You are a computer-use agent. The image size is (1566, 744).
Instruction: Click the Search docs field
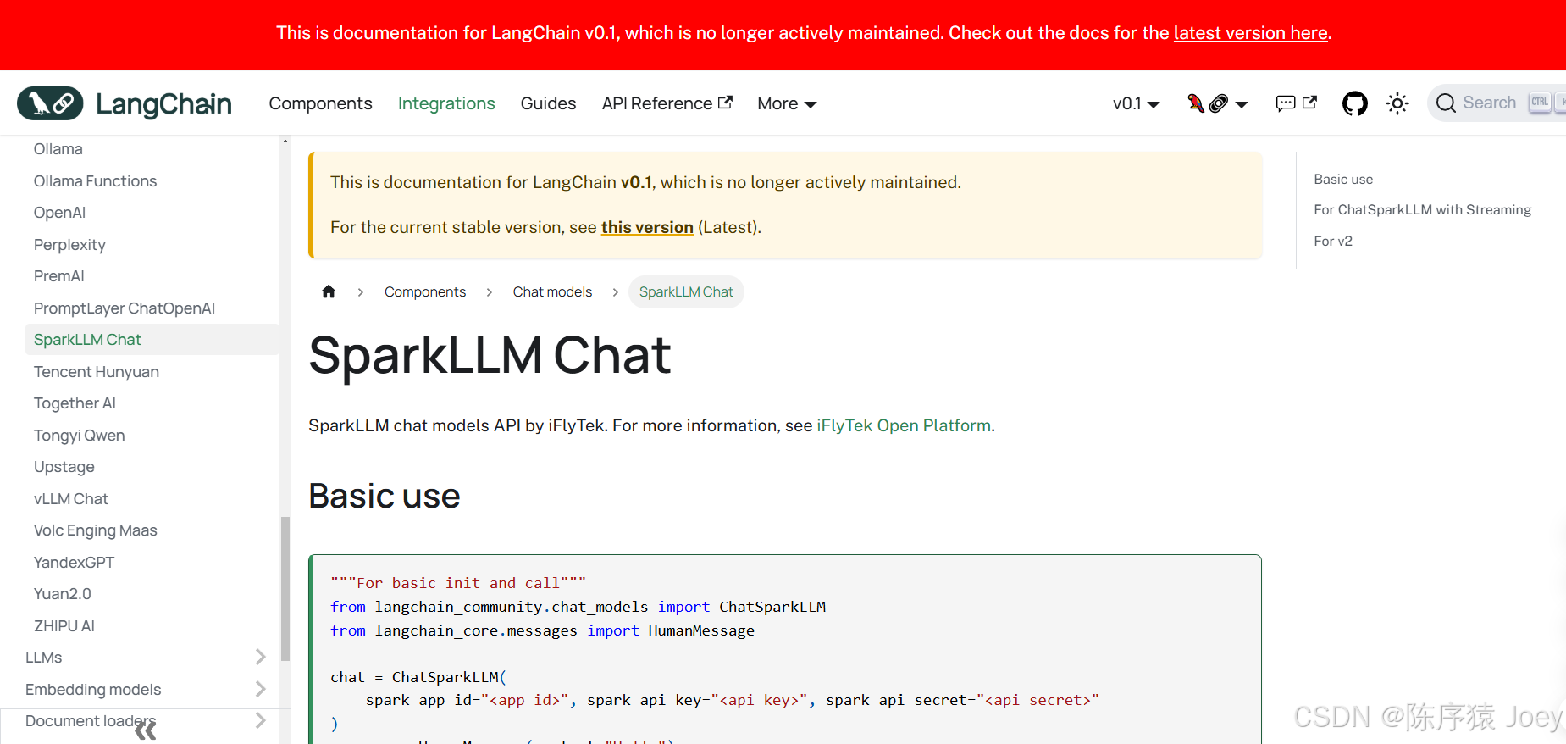point(1497,103)
